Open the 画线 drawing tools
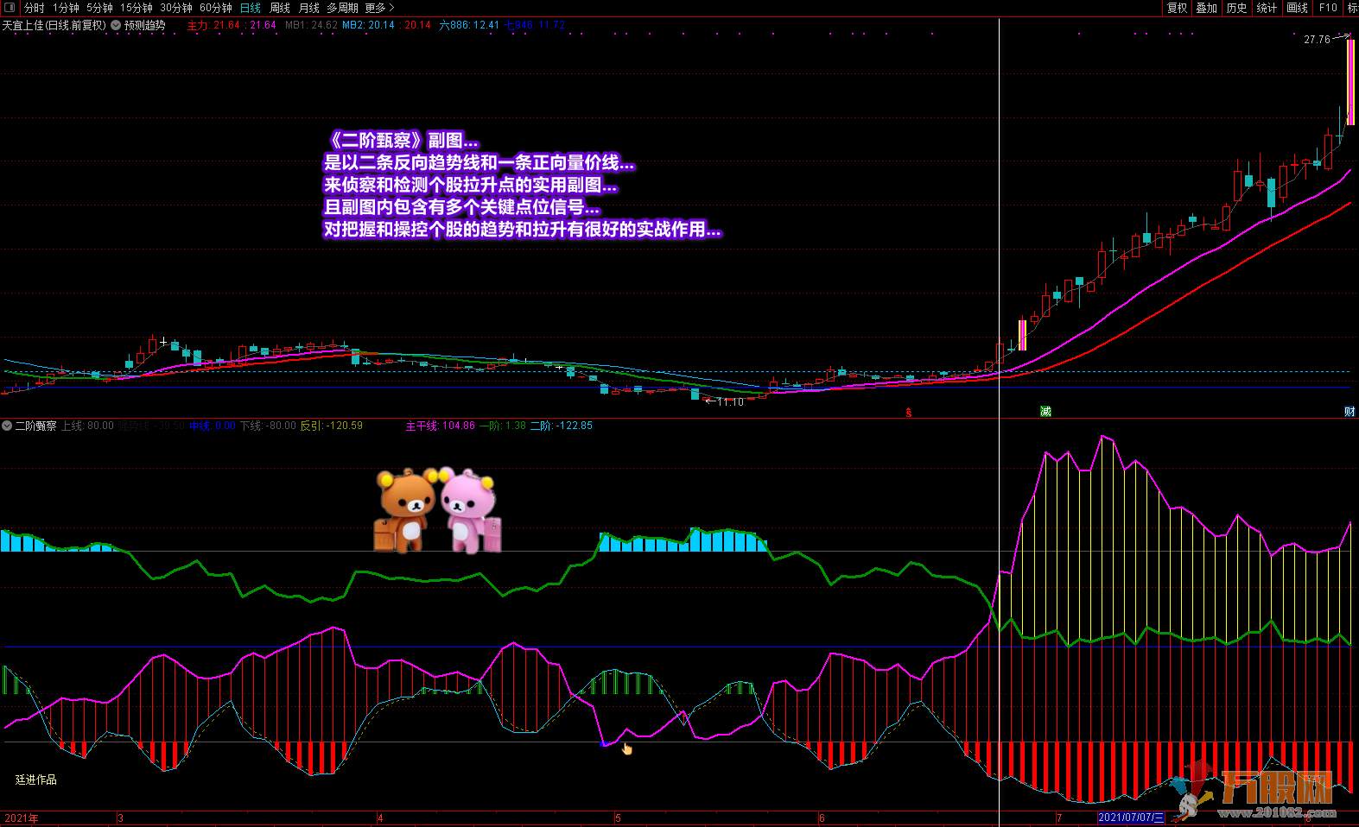Viewport: 1359px width, 827px height. click(1297, 8)
